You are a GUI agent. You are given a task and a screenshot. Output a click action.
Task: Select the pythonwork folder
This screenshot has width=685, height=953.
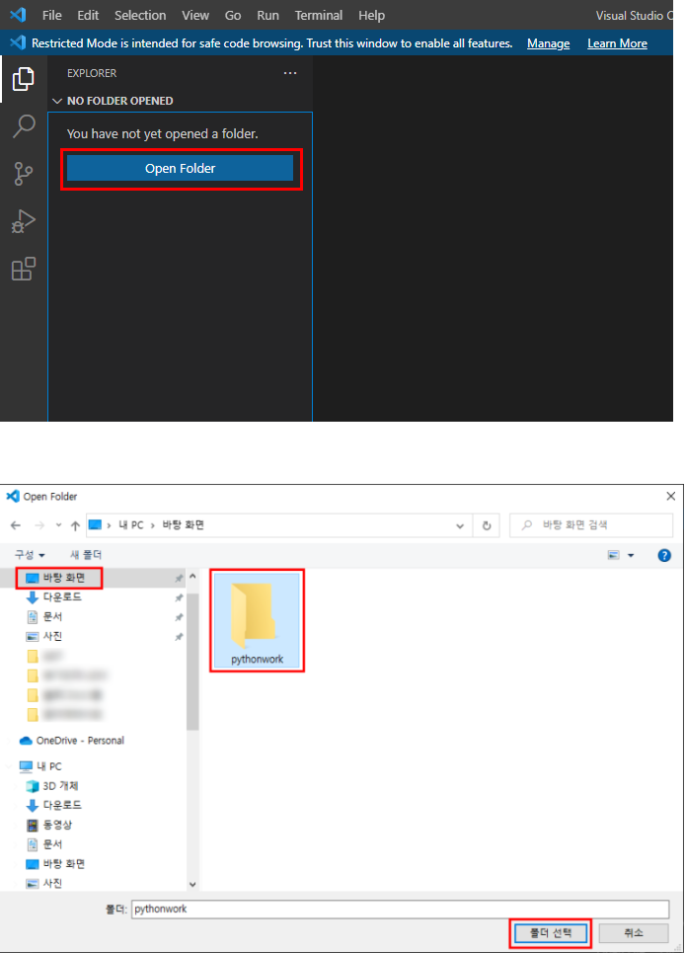click(x=257, y=621)
